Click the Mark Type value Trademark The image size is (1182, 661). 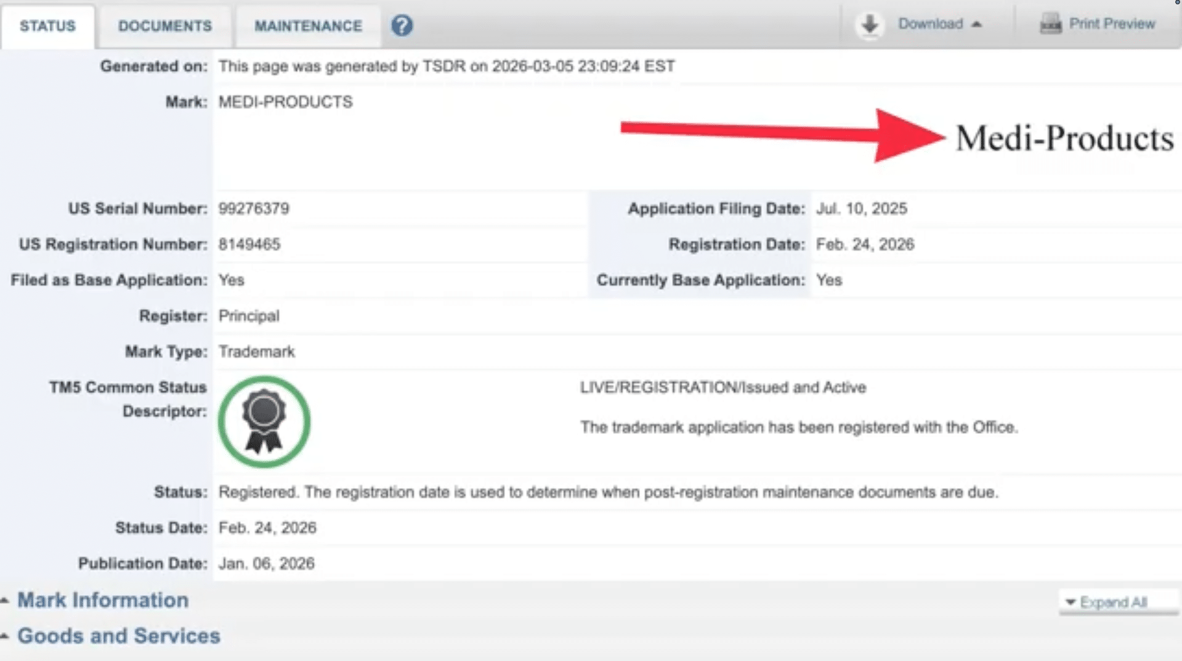(x=256, y=352)
